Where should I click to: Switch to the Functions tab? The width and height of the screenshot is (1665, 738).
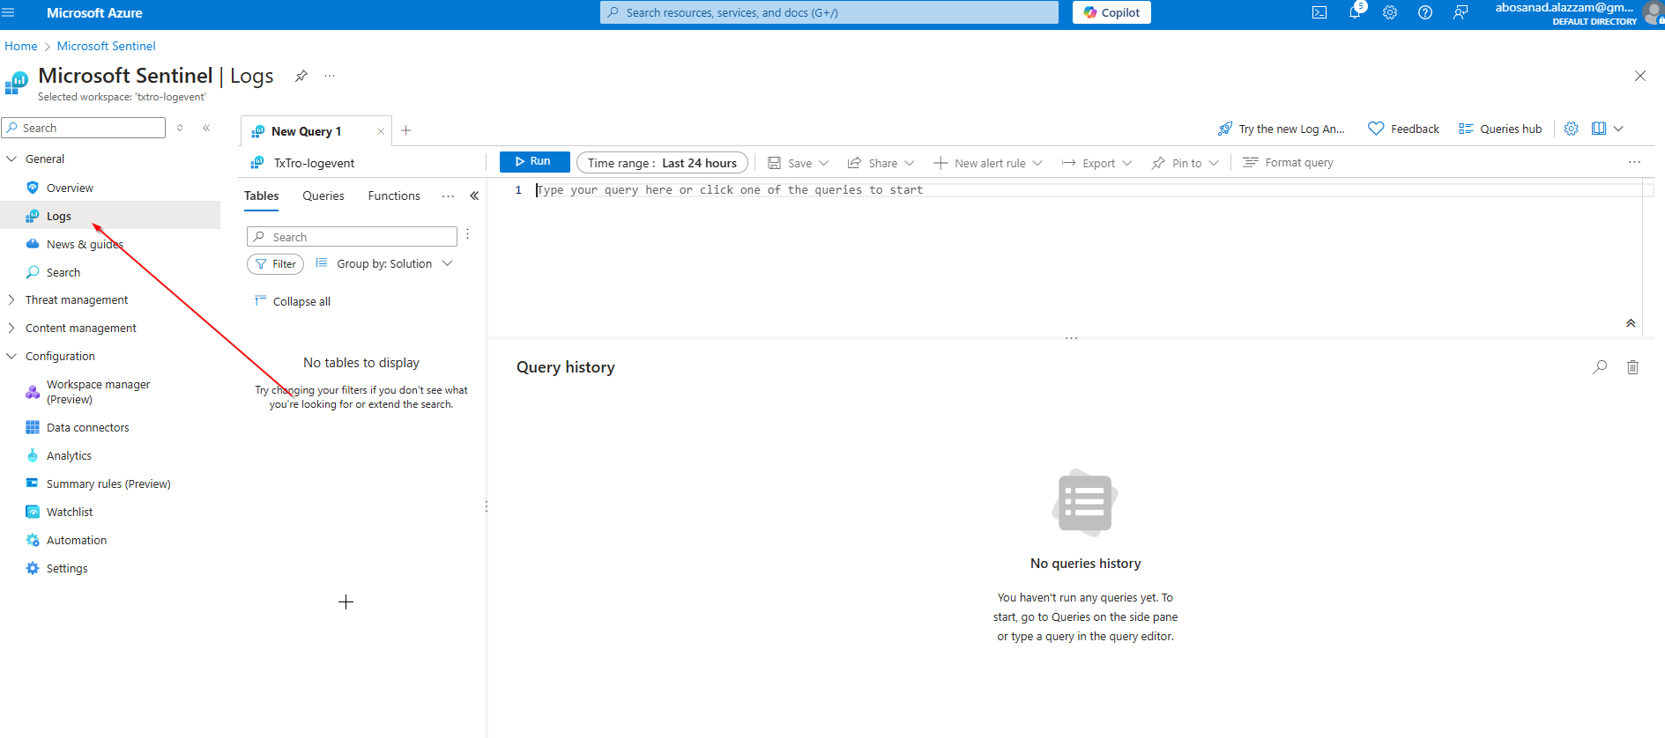[394, 196]
